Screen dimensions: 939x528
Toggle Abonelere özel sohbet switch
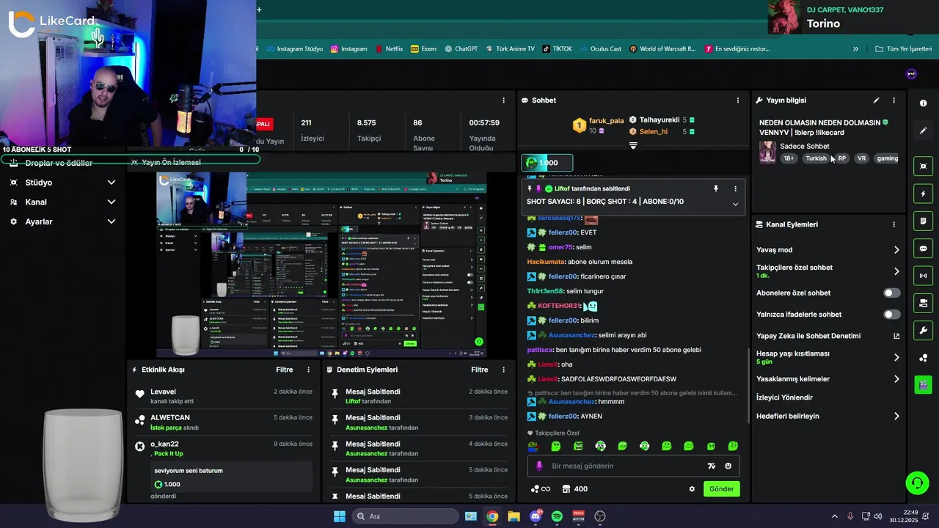[891, 293]
